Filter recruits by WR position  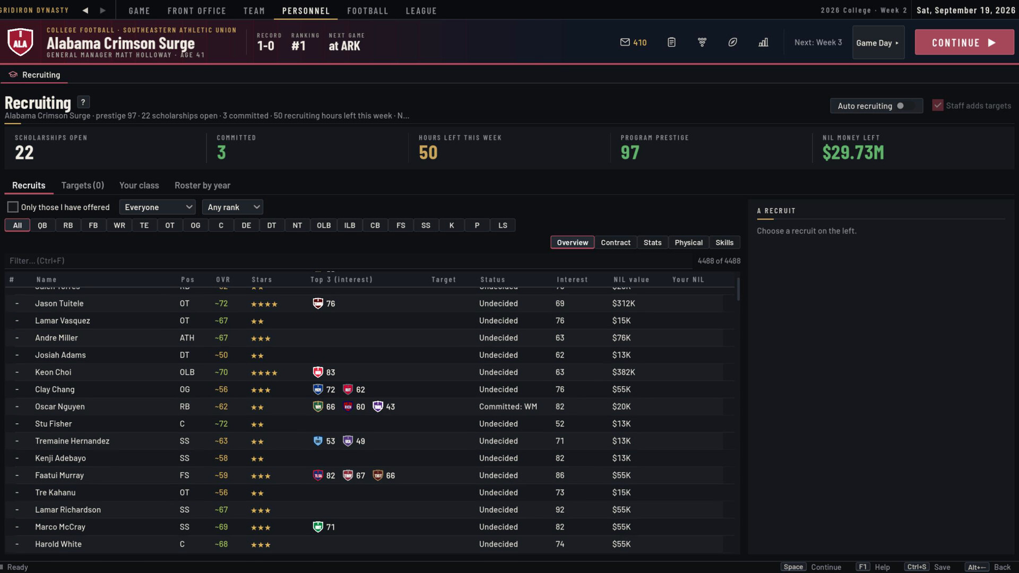(x=119, y=225)
